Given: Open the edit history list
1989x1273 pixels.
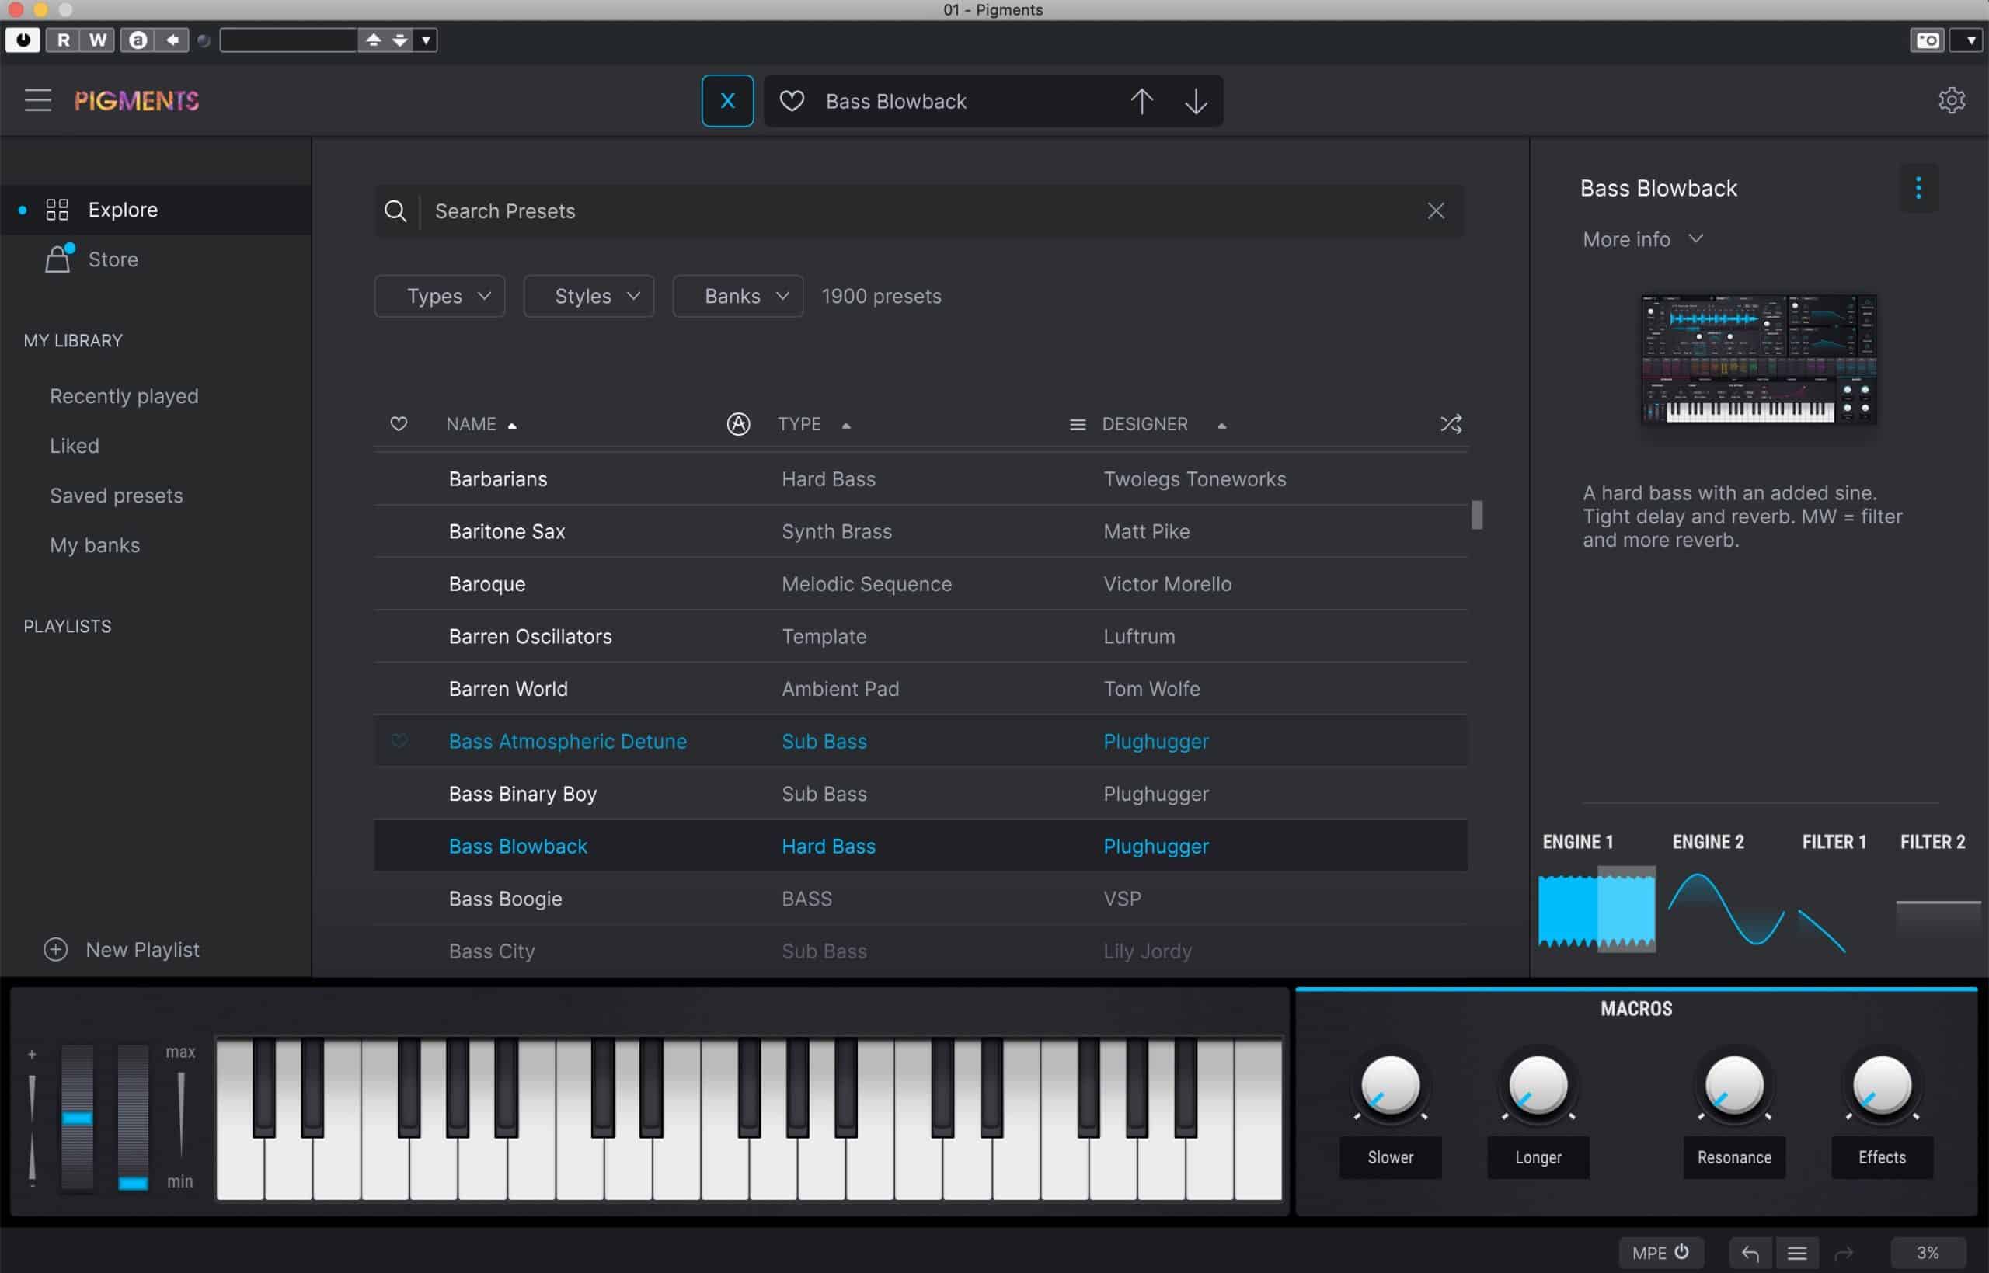Looking at the screenshot, I should coord(1796,1253).
